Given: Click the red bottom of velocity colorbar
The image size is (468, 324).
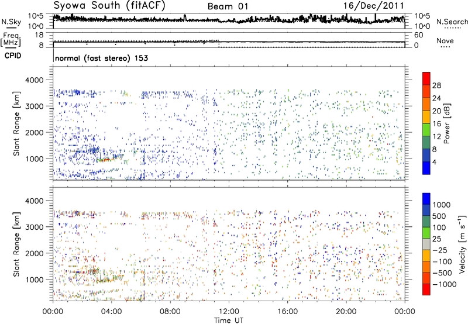Looking at the screenshot, I should pos(426,289).
